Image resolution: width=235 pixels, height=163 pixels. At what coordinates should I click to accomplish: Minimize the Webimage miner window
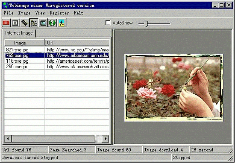[215, 6]
